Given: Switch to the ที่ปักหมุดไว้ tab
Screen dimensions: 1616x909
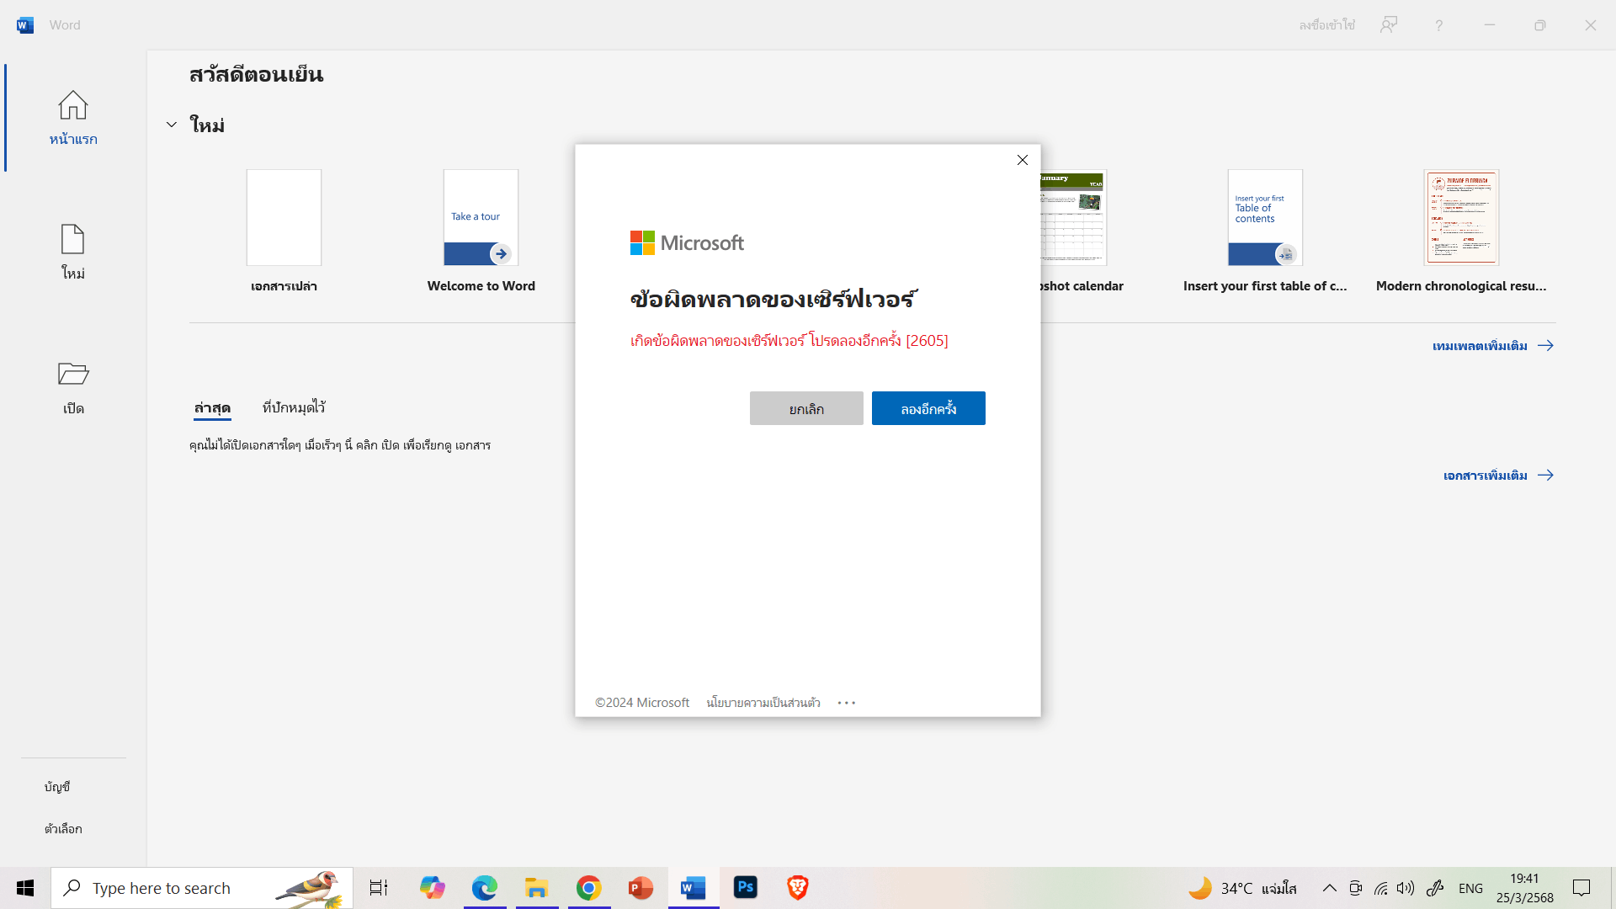Looking at the screenshot, I should [x=293, y=407].
